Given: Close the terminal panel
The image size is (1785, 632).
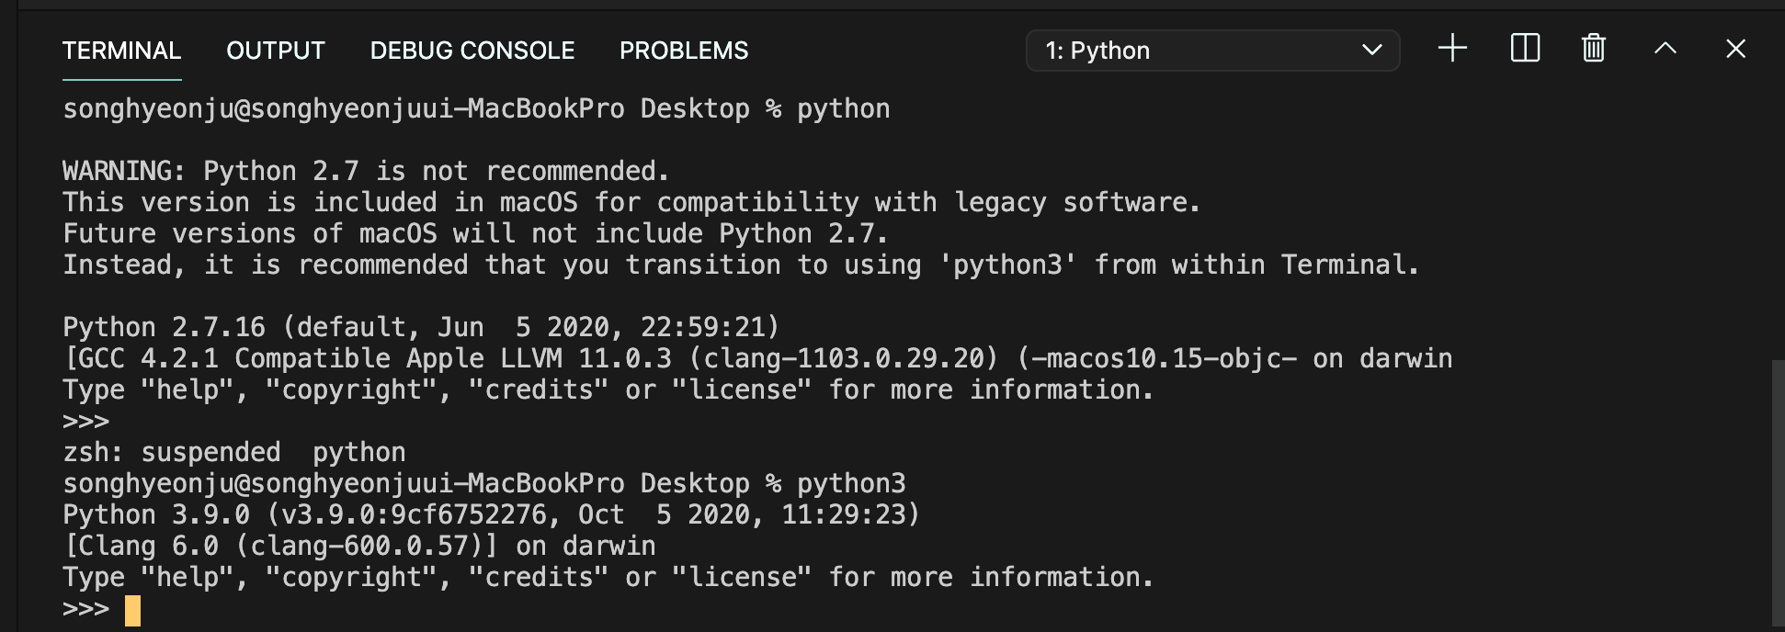Looking at the screenshot, I should pyautogui.click(x=1735, y=48).
